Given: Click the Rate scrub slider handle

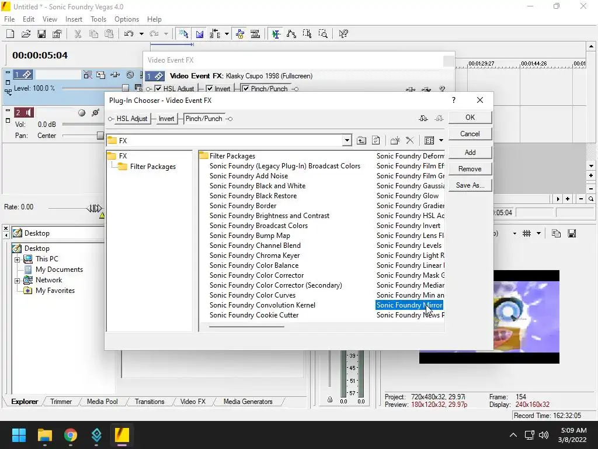Looking at the screenshot, I should pyautogui.click(x=95, y=209).
